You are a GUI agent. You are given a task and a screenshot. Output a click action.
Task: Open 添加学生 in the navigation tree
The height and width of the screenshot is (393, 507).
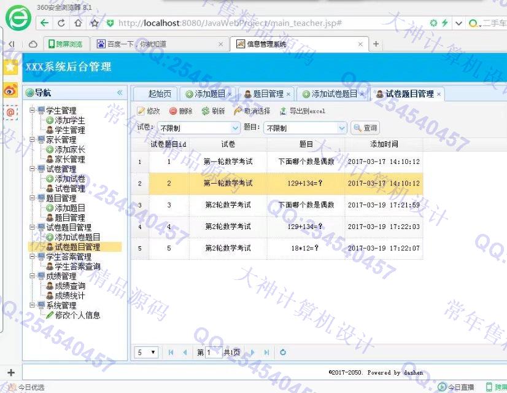click(69, 120)
